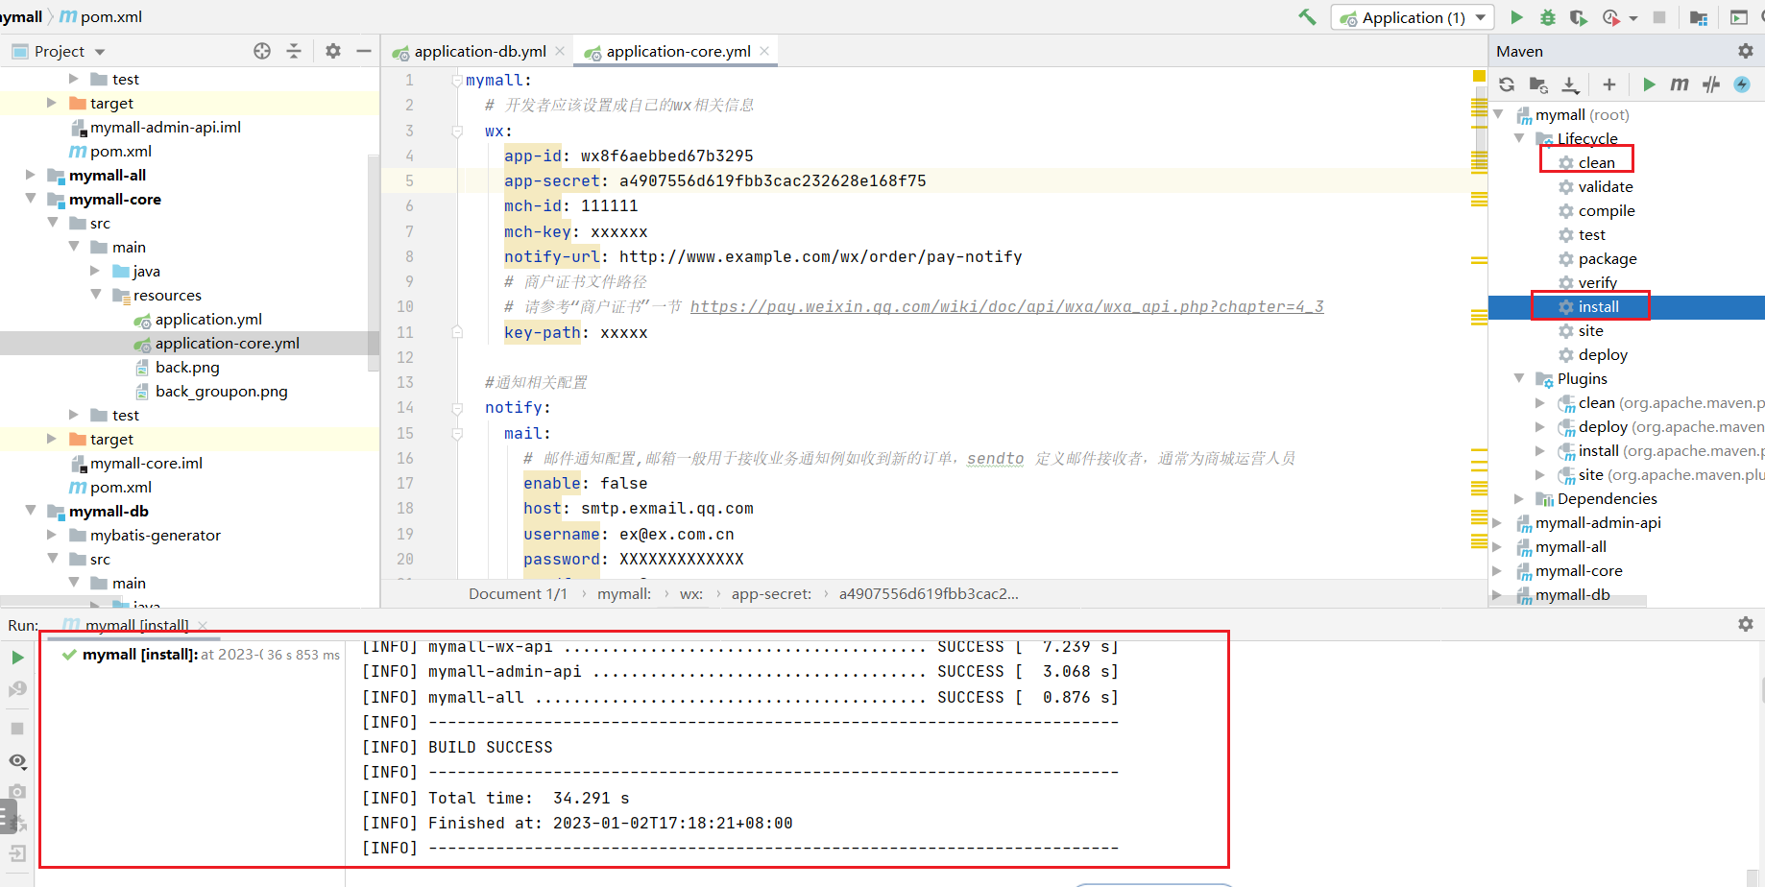
Task: Select back_groupon.png file
Action: click(x=221, y=391)
